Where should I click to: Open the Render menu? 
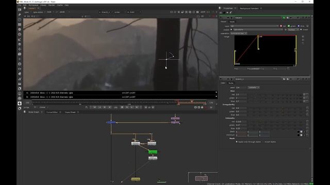point(52,5)
